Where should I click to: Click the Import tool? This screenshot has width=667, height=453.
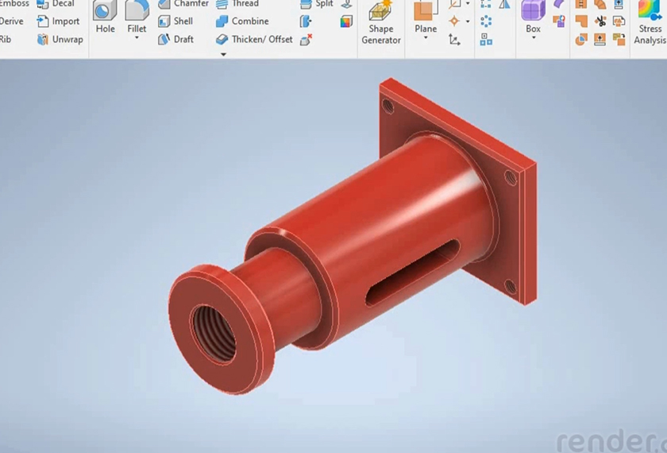[58, 21]
